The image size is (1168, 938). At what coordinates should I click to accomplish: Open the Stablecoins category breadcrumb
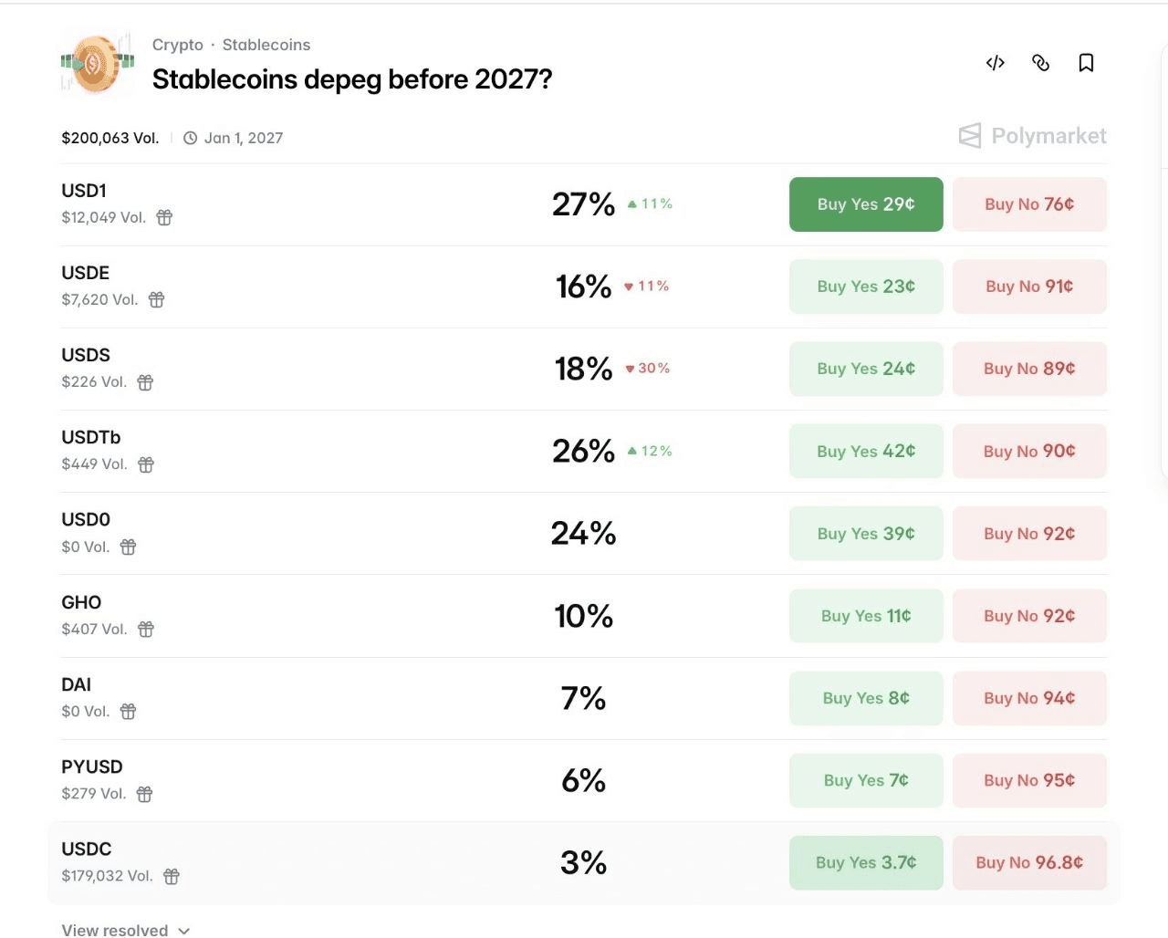266,45
